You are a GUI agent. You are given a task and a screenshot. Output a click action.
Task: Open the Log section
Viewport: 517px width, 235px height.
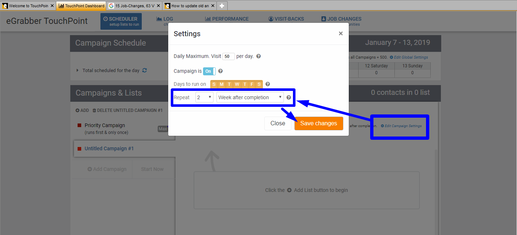coord(165,19)
